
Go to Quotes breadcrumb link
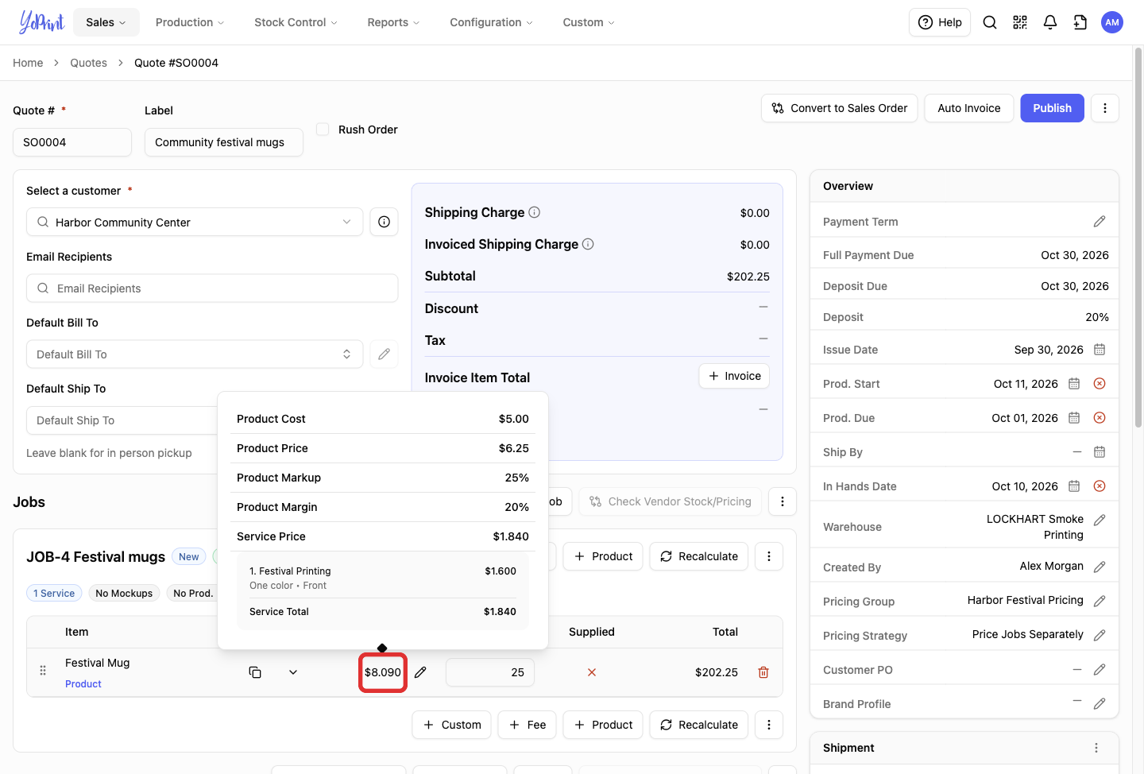[88, 63]
